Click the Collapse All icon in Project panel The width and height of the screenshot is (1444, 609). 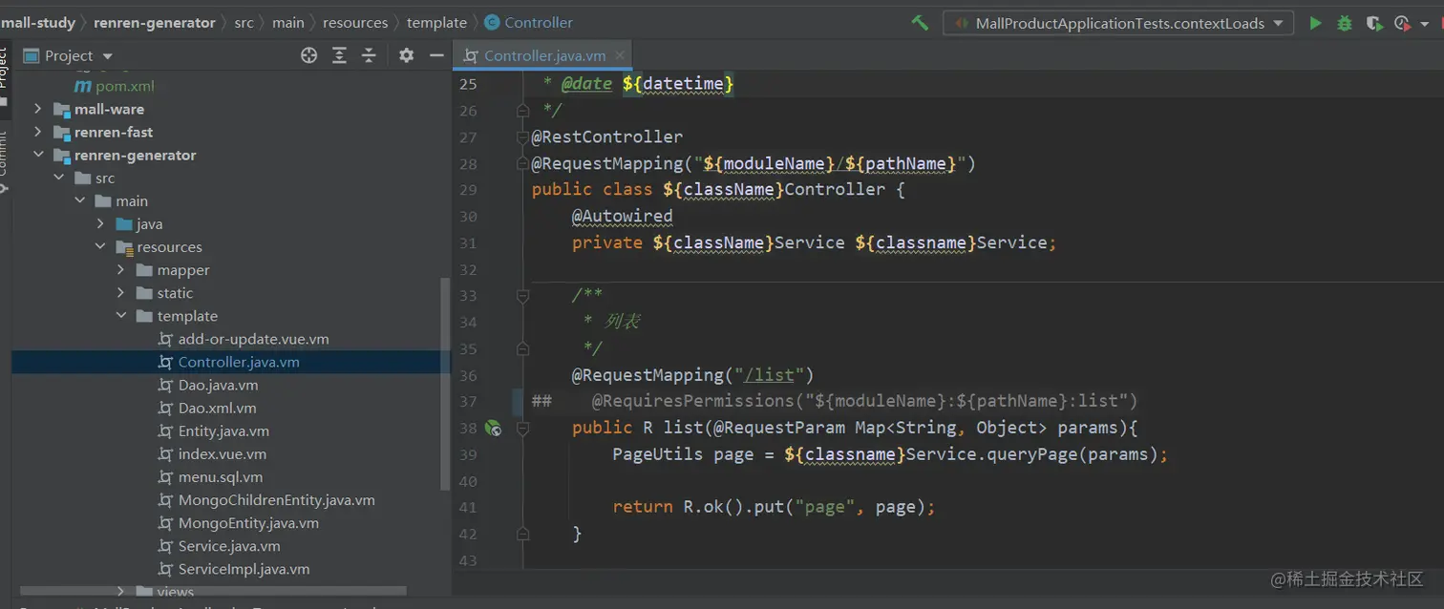click(x=369, y=55)
